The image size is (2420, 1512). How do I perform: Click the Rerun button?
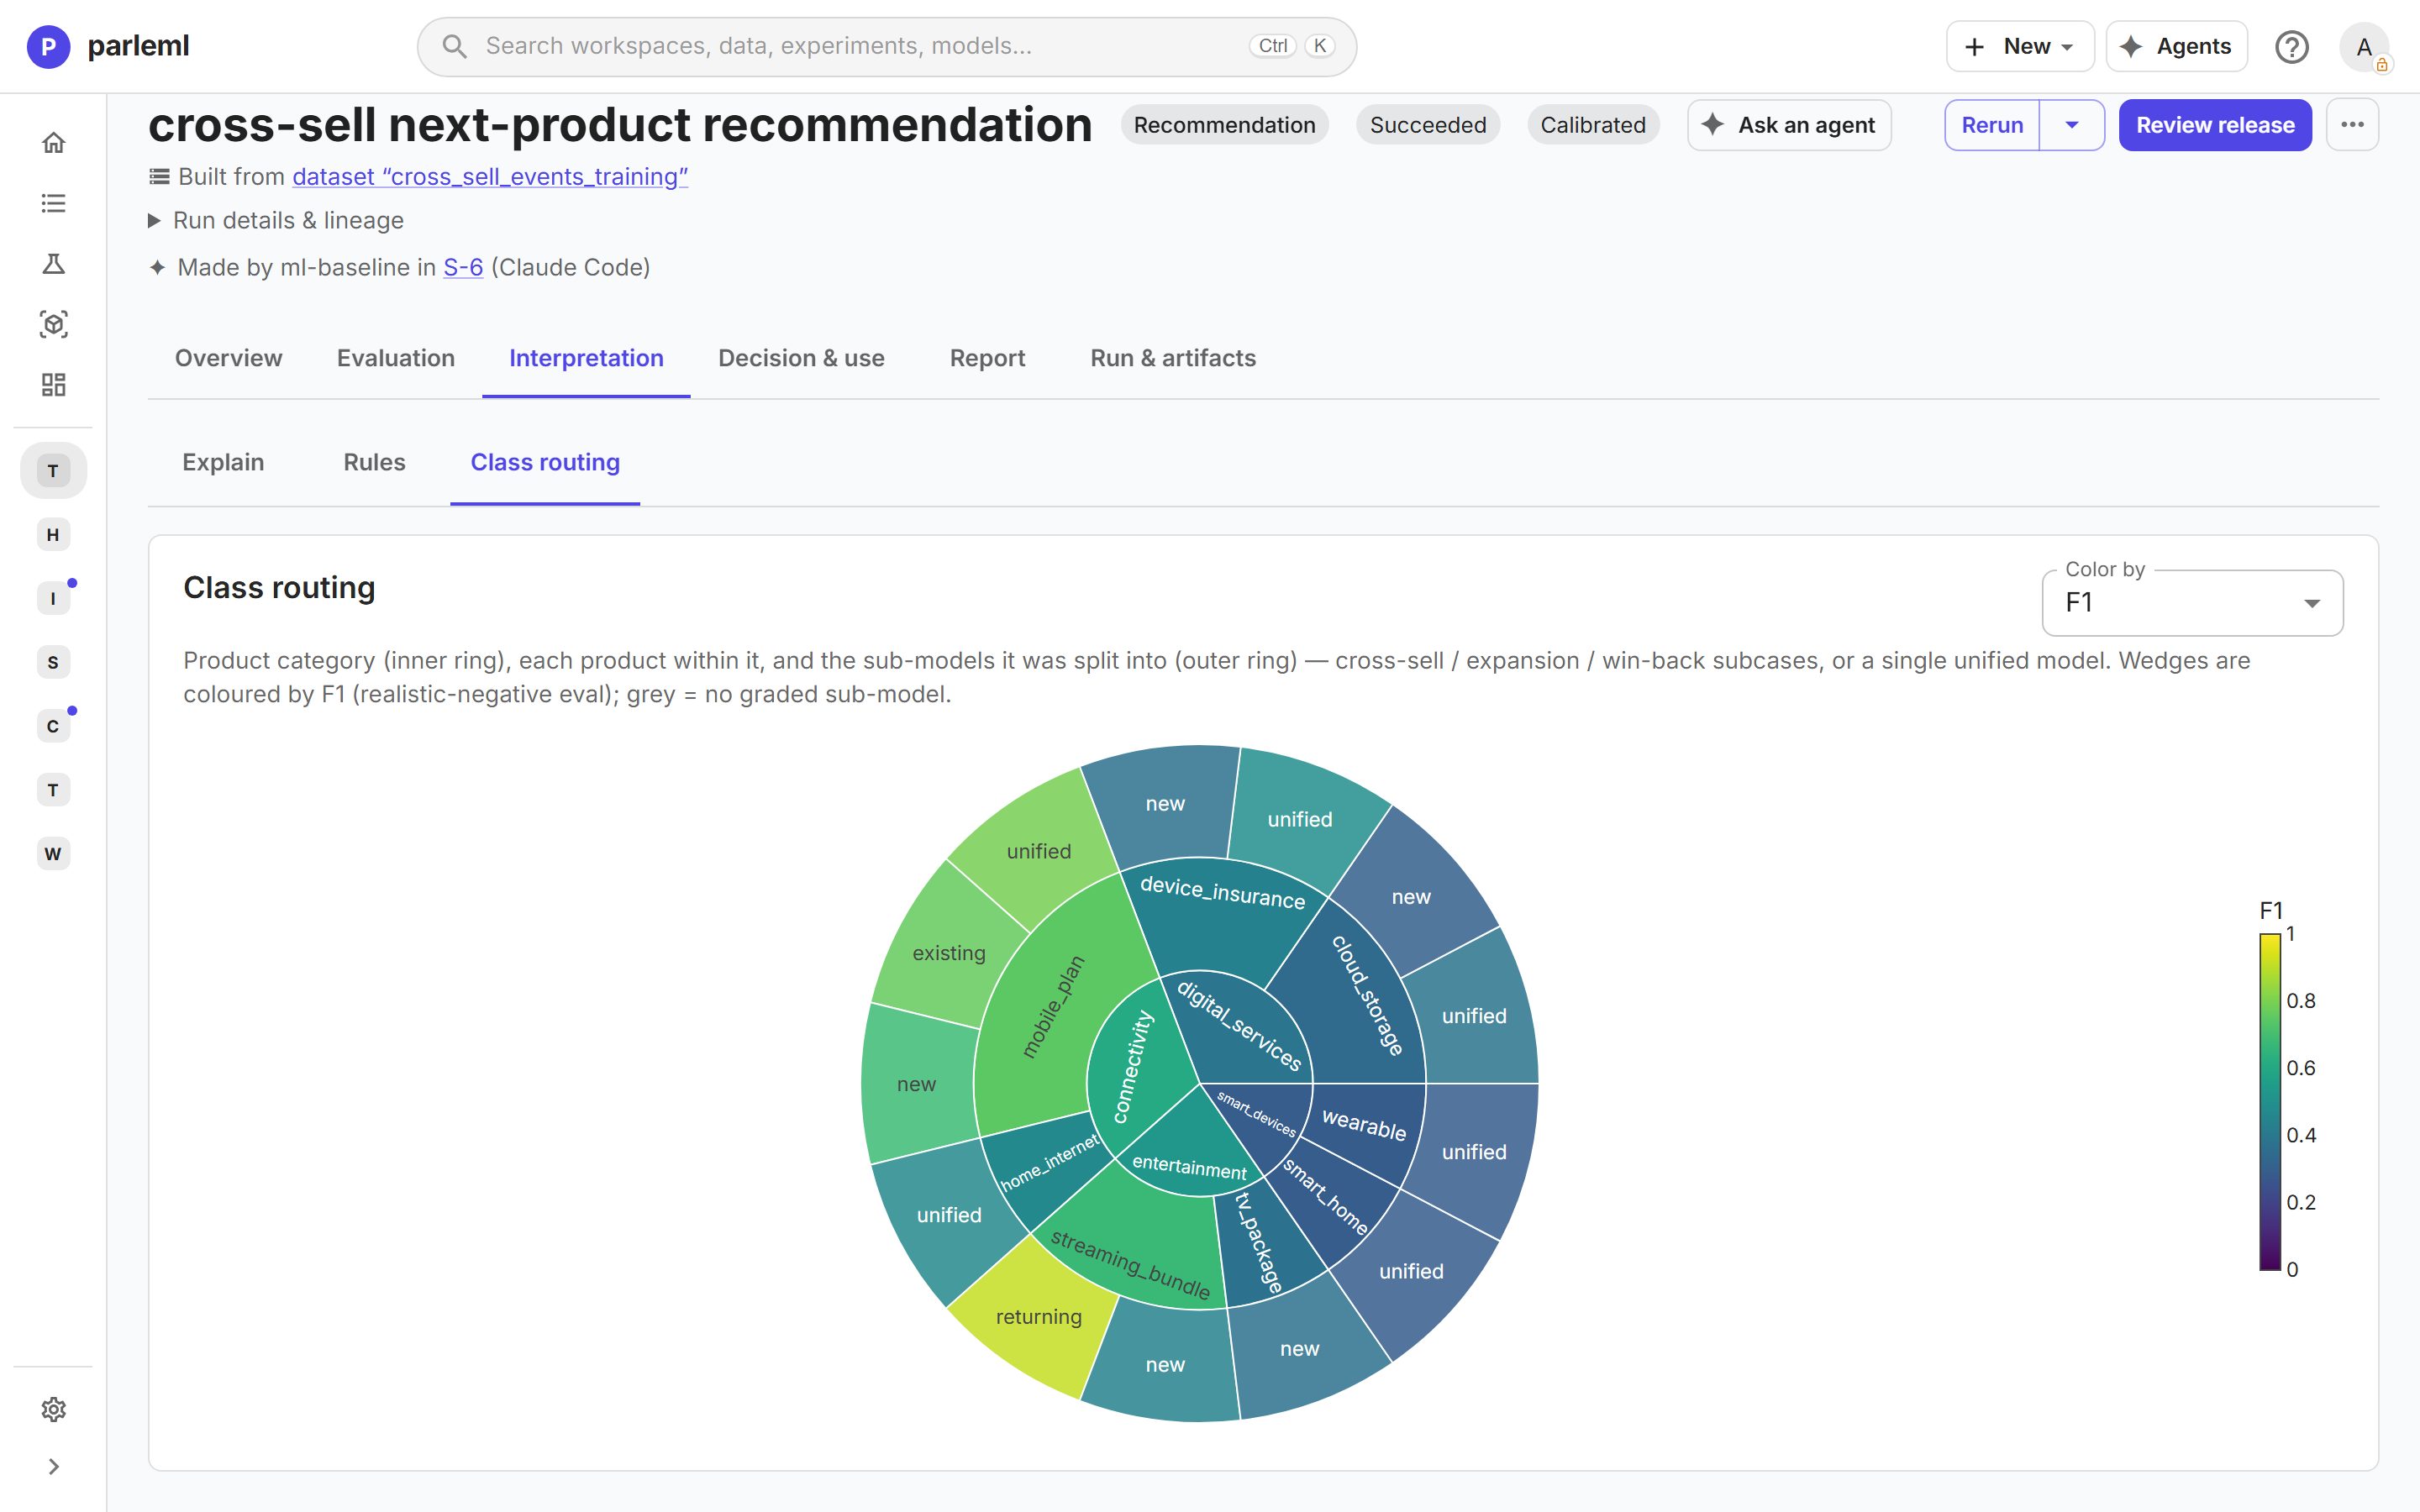pos(1992,125)
